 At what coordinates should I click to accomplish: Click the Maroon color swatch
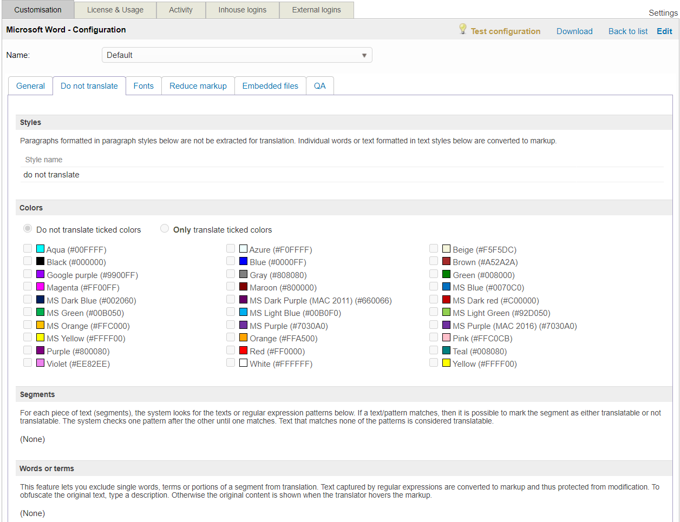coord(243,287)
